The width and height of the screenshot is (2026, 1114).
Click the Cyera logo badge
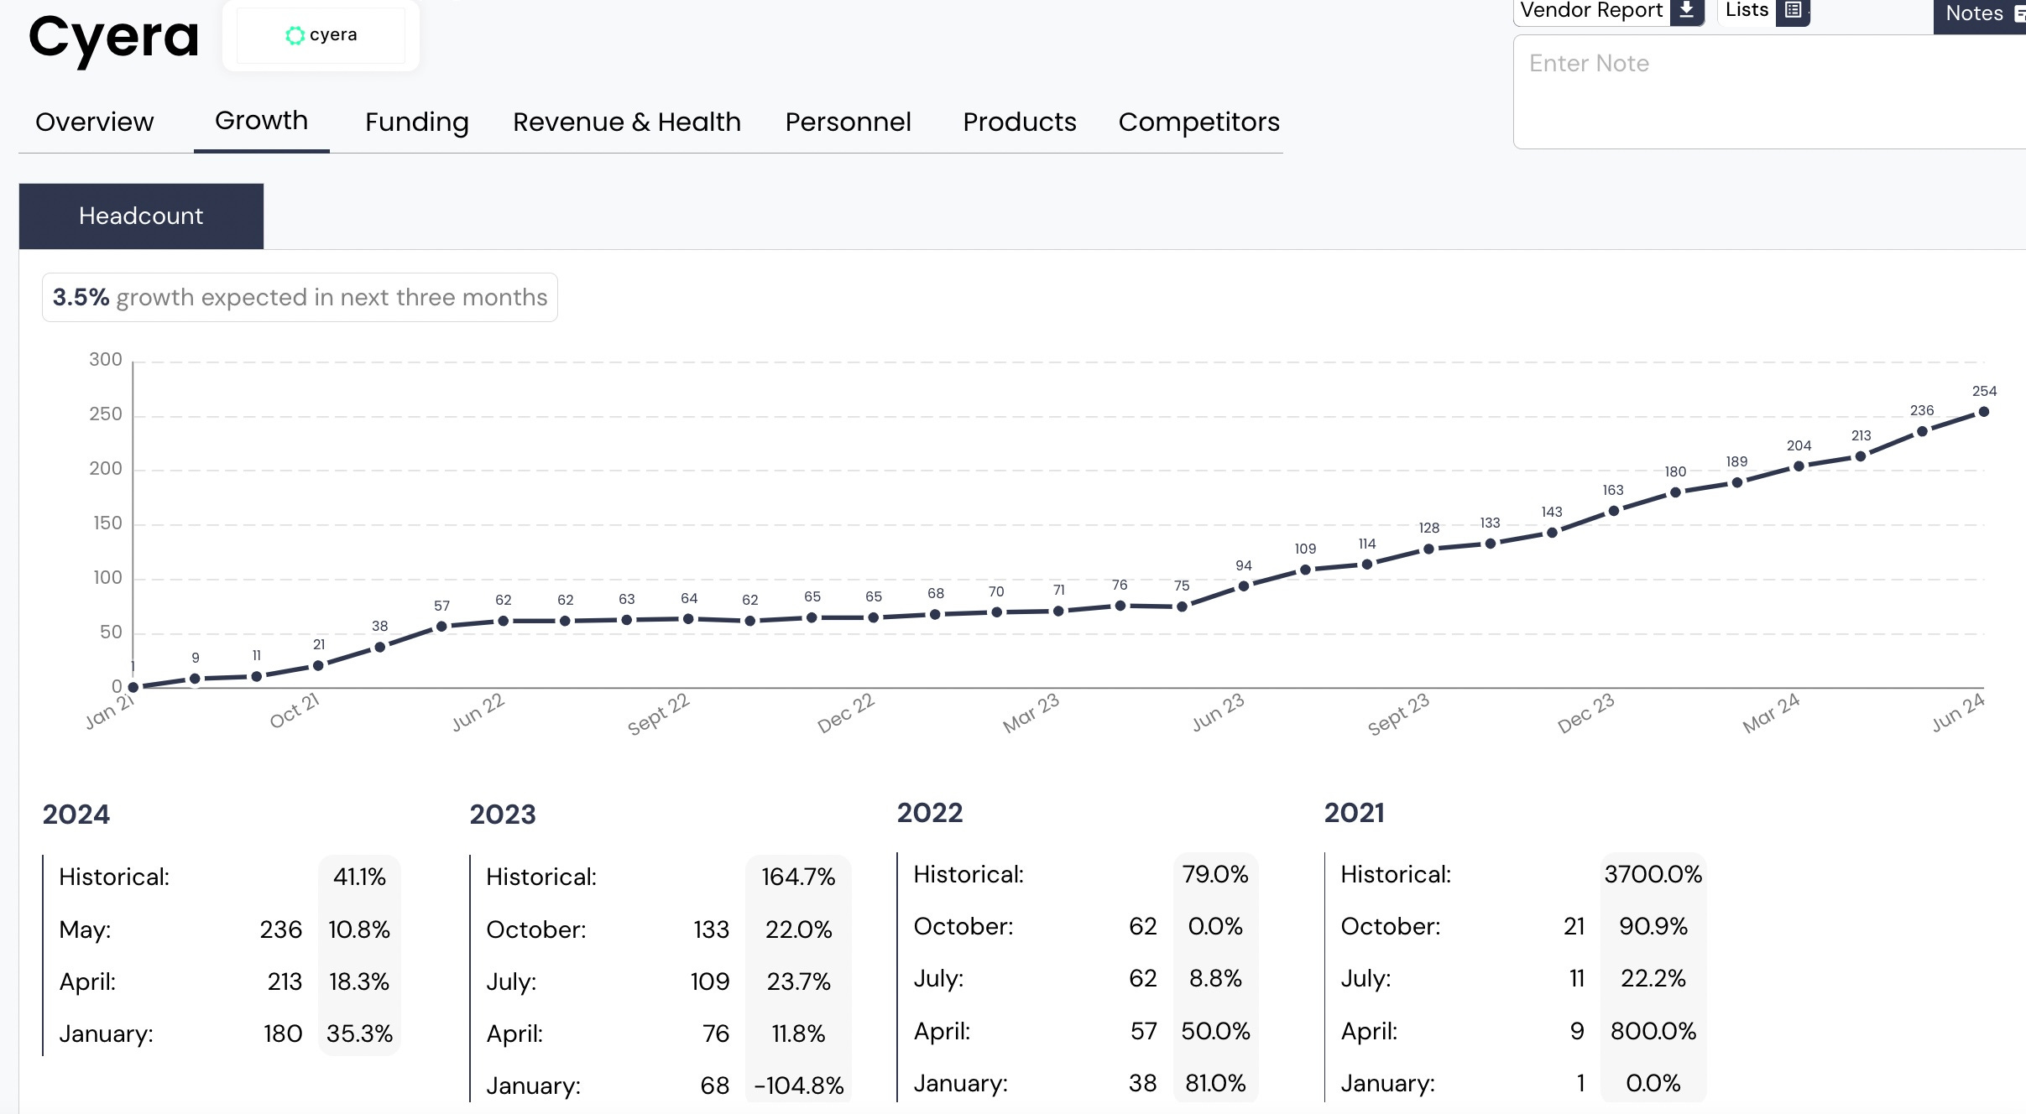pyautogui.click(x=321, y=35)
